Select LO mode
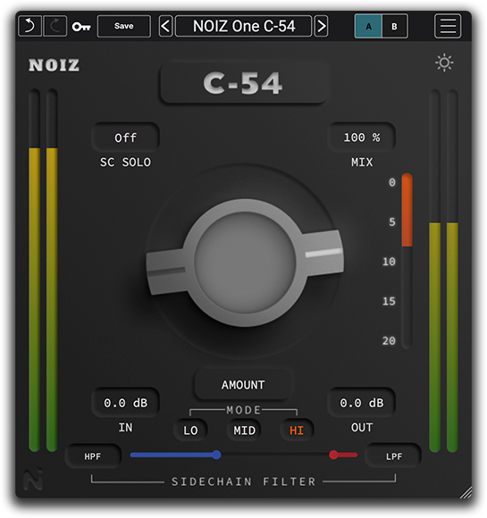Viewport: 487px width, 518px height. (x=190, y=430)
